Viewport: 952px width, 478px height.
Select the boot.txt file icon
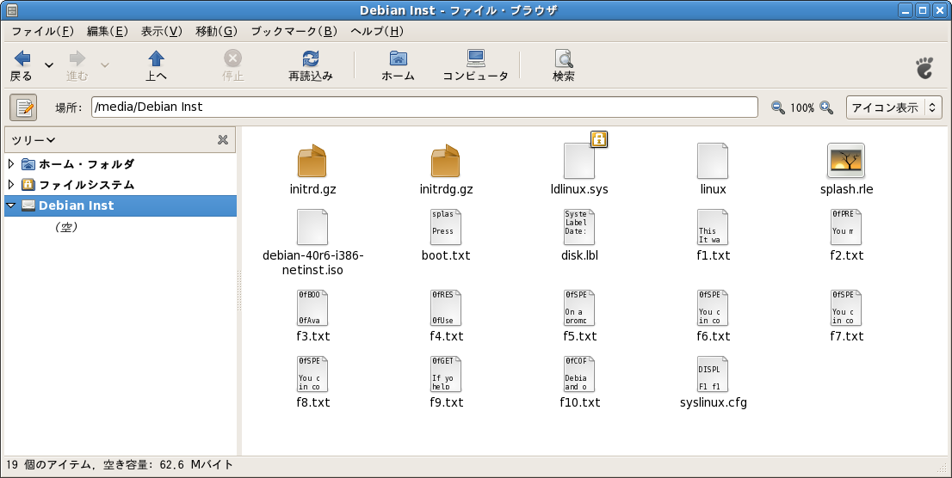tap(446, 228)
